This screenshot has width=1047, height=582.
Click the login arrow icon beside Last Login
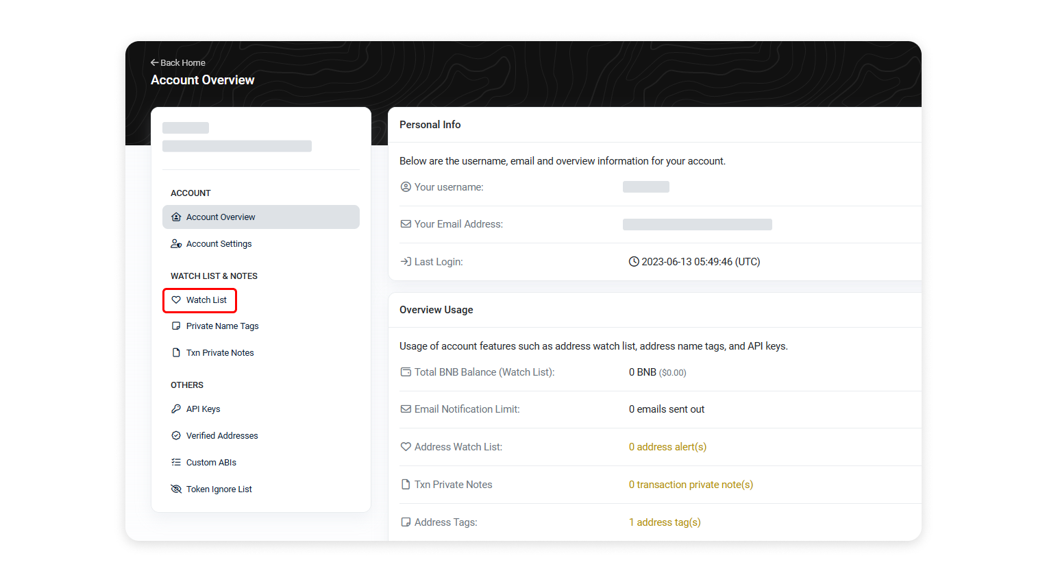[x=406, y=261]
